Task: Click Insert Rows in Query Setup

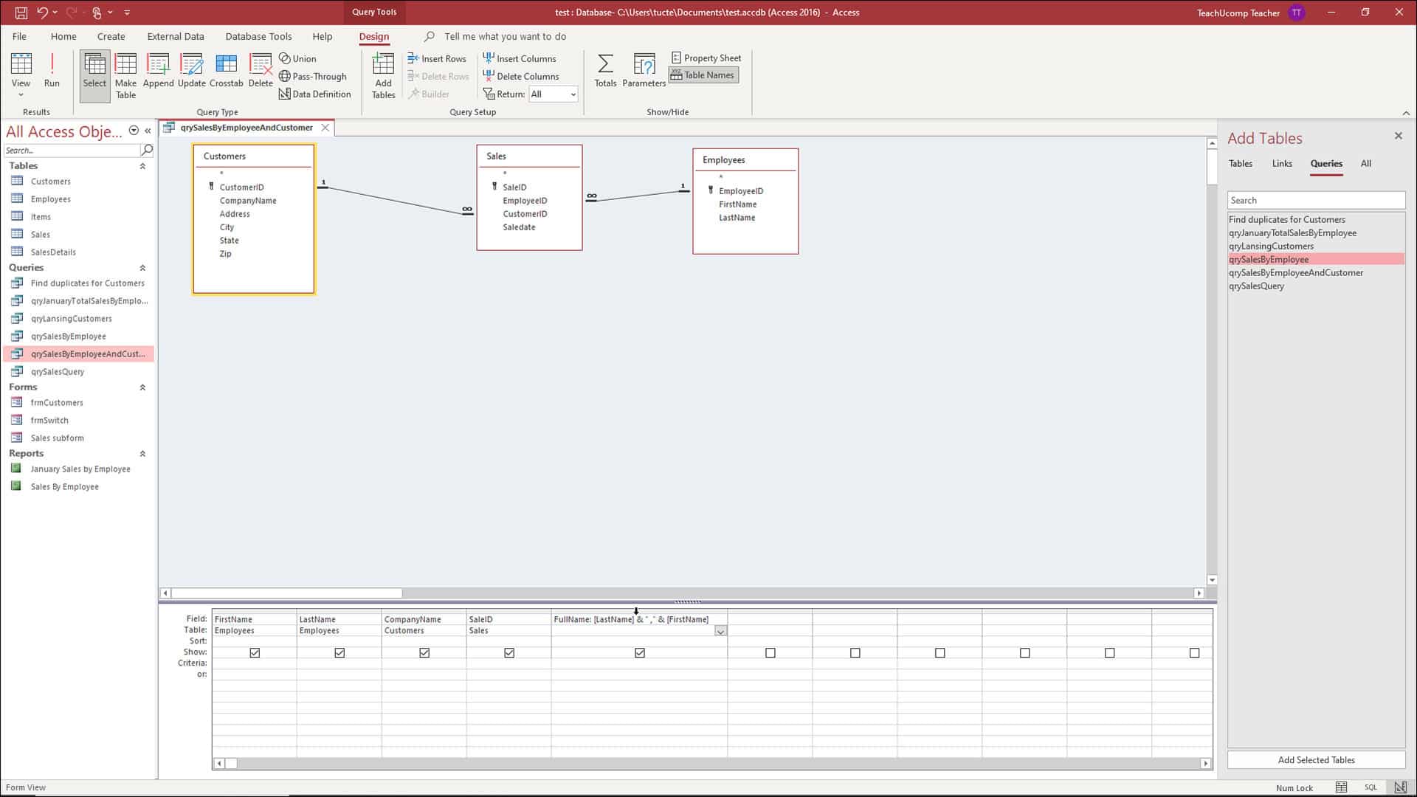Action: pyautogui.click(x=437, y=58)
